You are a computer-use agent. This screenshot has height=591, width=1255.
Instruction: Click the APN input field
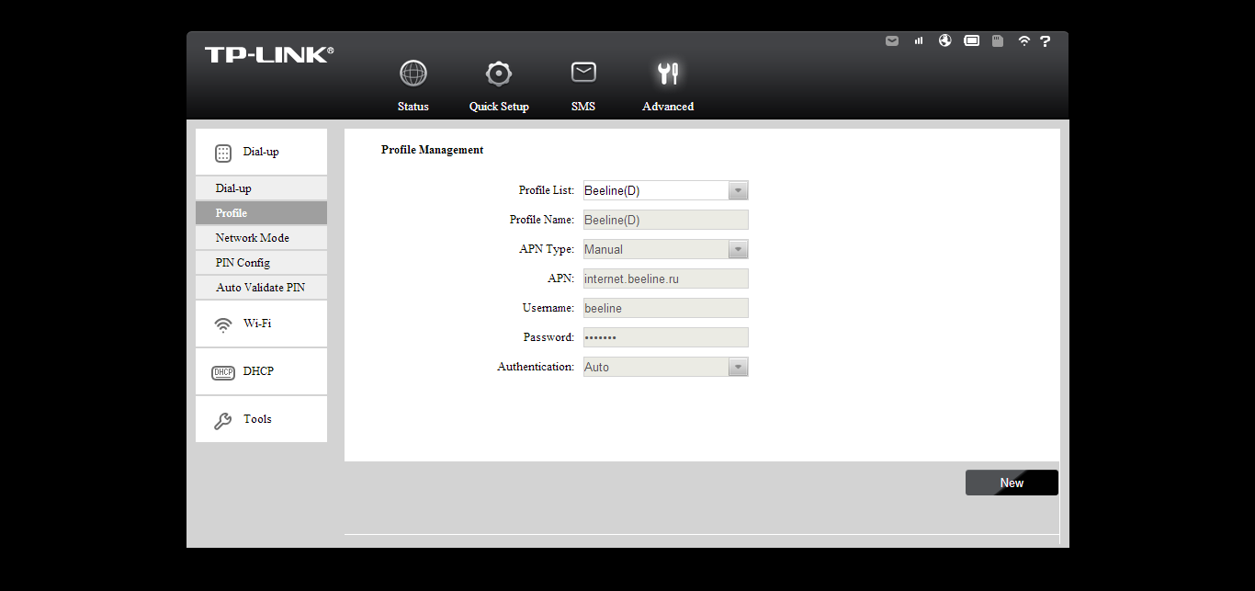click(665, 278)
